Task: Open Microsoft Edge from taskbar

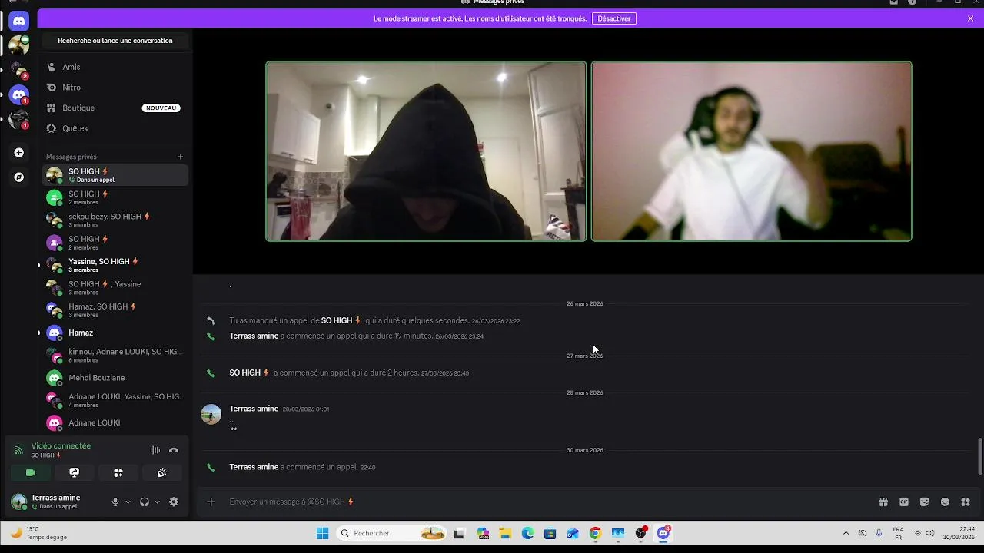Action: 527,533
